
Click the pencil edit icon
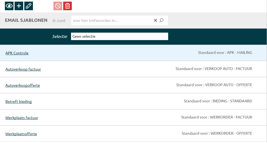click(x=29, y=6)
